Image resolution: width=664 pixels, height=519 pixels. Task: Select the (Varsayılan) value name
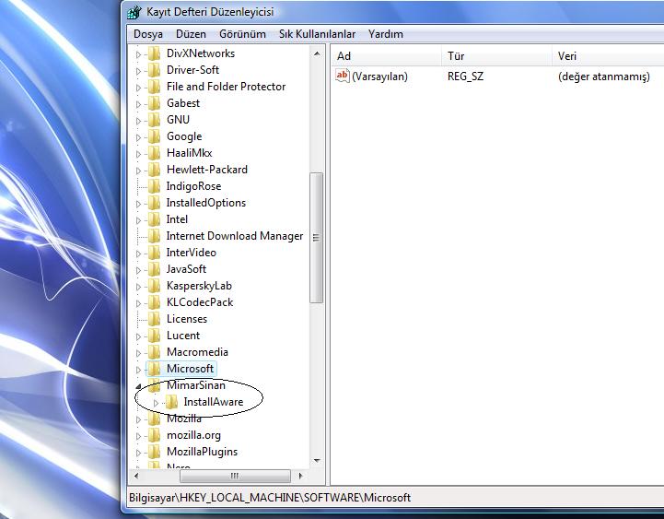click(x=379, y=77)
